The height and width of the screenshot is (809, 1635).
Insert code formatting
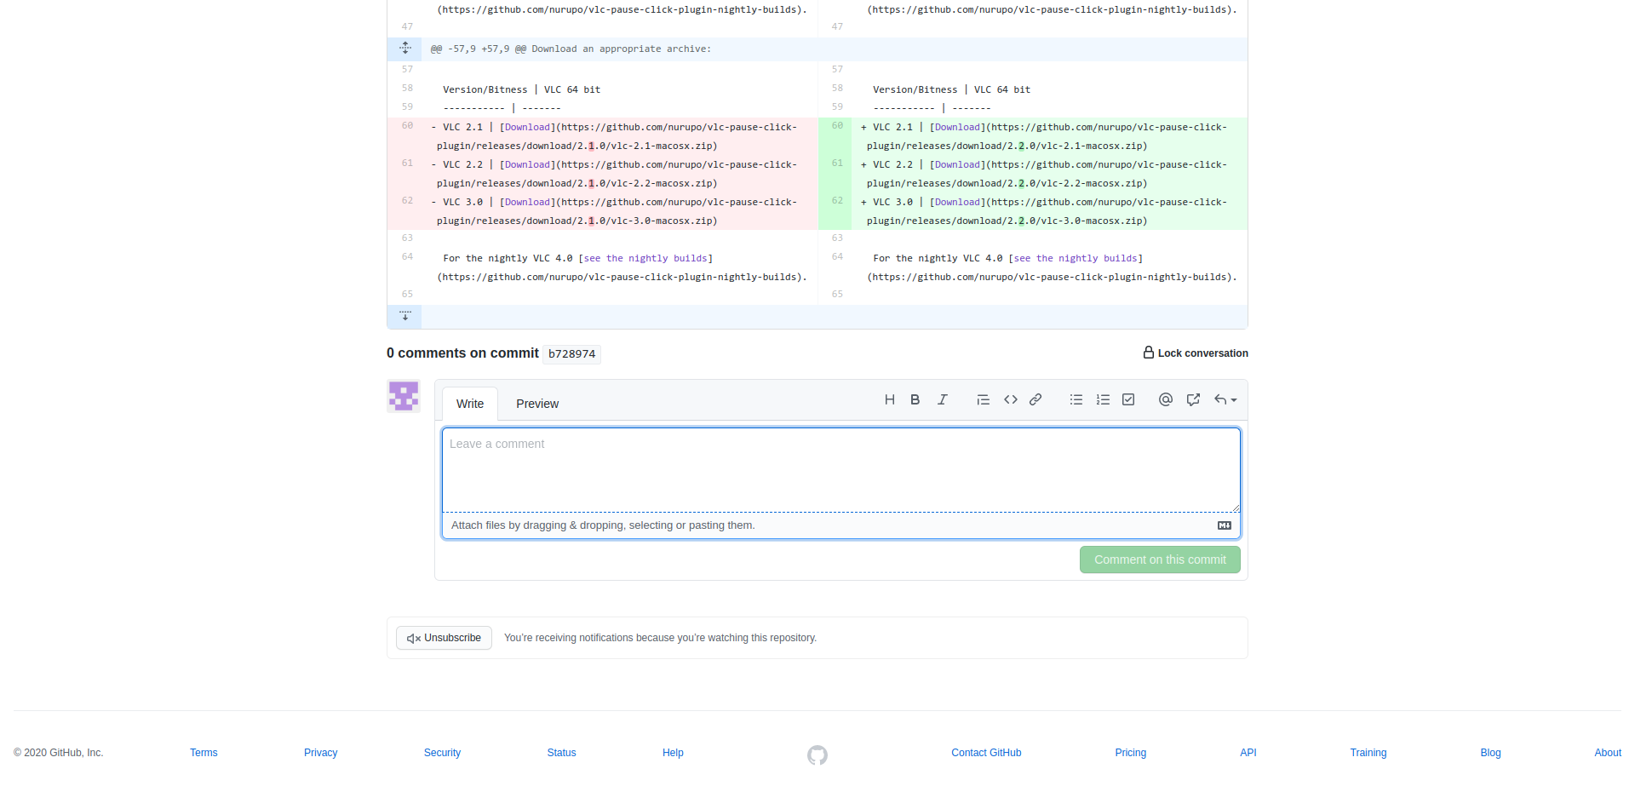1010,399
